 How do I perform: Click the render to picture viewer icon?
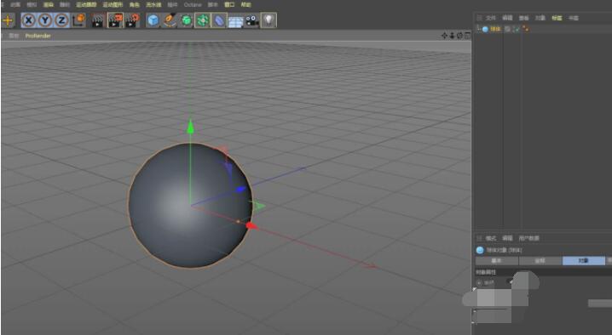(x=115, y=20)
